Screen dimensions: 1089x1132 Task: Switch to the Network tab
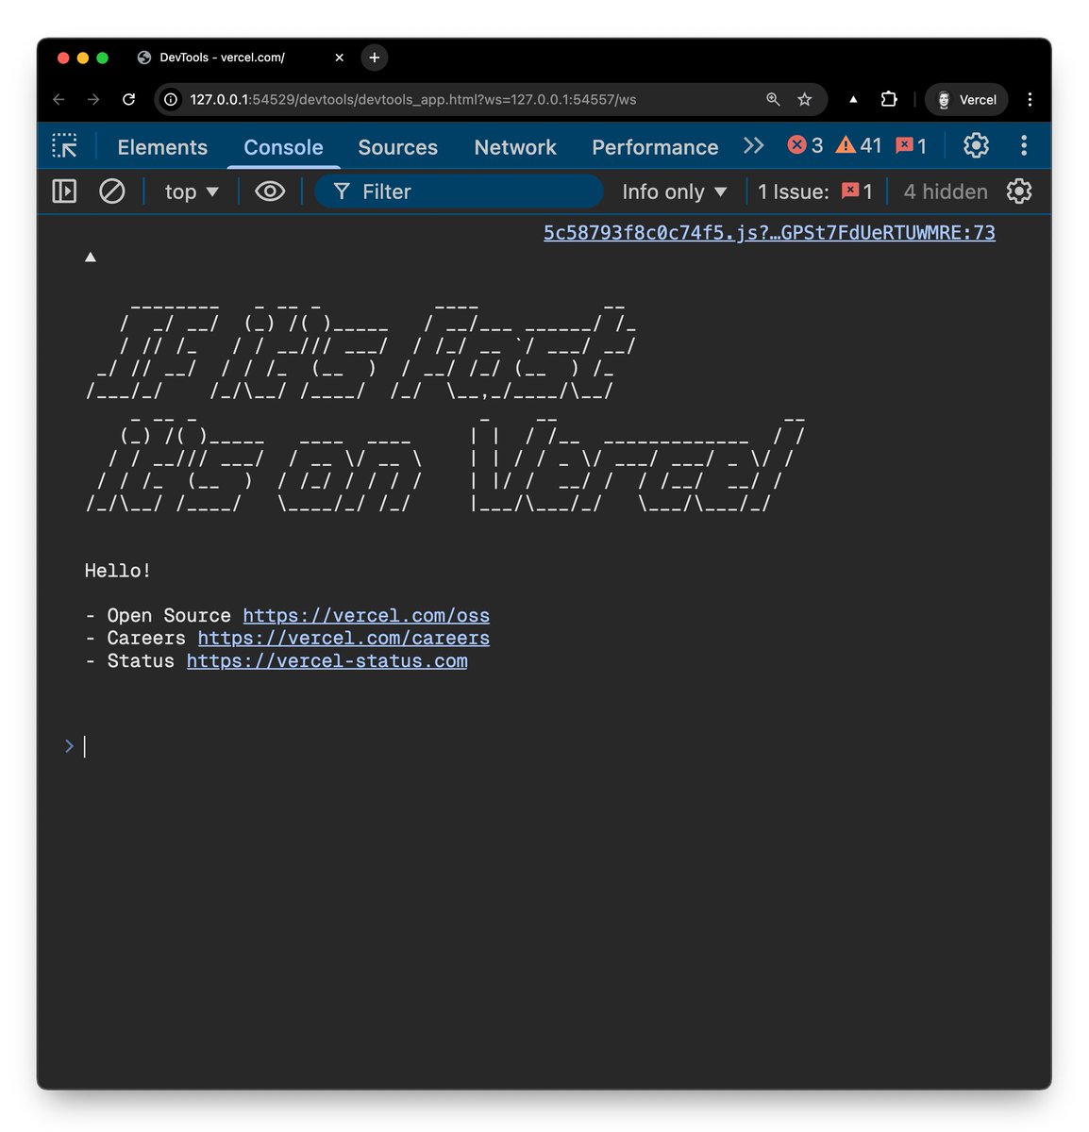point(515,147)
